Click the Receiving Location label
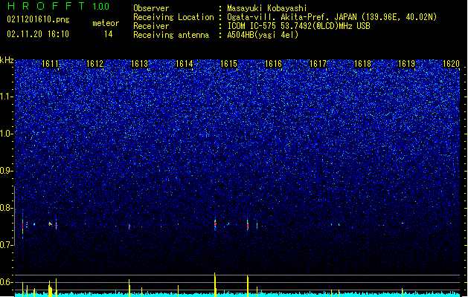The height and width of the screenshot is (297, 468). point(173,17)
